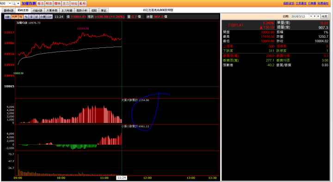Click the 大漲大跌累計 1154.86 label

pyautogui.click(x=135, y=100)
